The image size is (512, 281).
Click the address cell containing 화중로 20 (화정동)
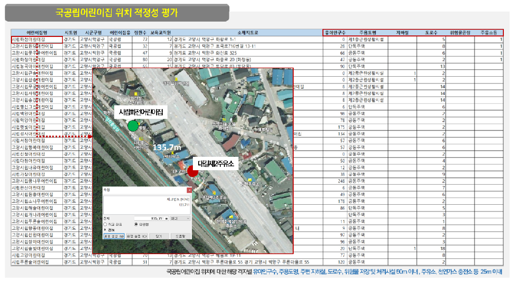(x=248, y=60)
